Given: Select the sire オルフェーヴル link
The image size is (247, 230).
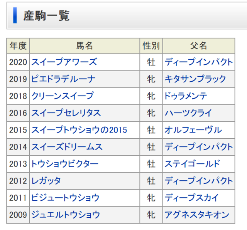Looking at the screenshot, I should pos(193,130).
